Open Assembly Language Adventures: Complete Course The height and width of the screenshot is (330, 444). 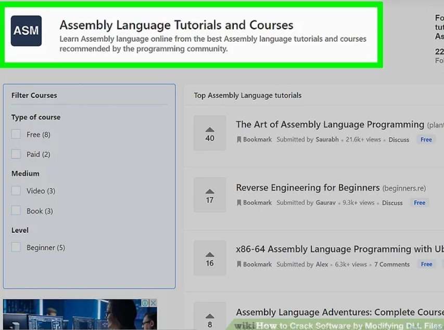[340, 312]
